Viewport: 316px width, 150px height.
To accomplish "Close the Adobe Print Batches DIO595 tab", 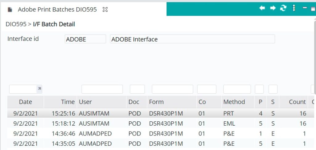I will click(105, 10).
